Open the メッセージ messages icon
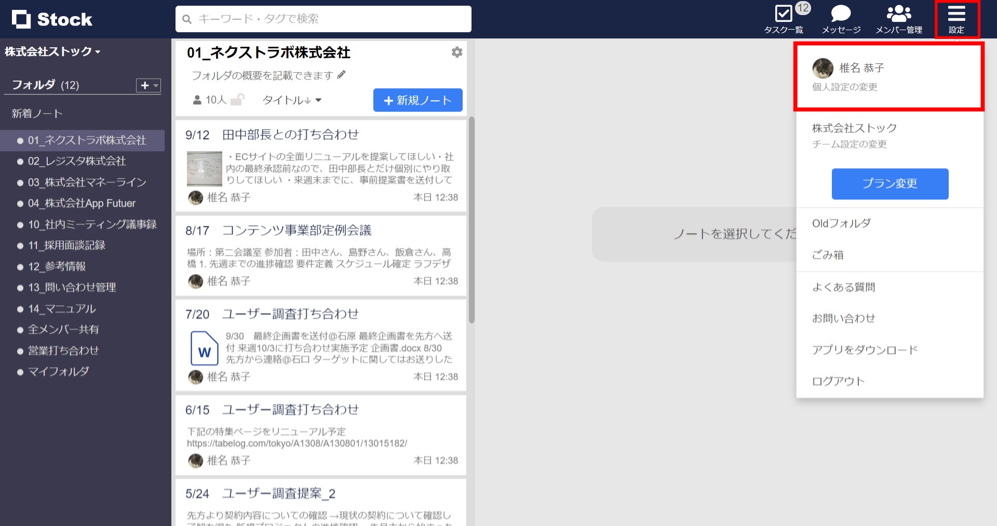997x526 pixels. point(841,19)
